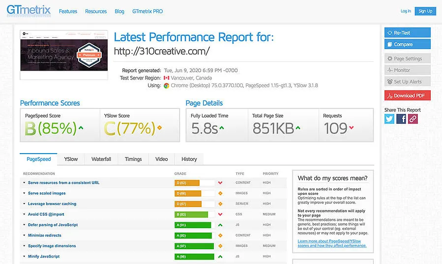
Task: Click Total Page Size green arrow
Action: pyautogui.click(x=298, y=128)
